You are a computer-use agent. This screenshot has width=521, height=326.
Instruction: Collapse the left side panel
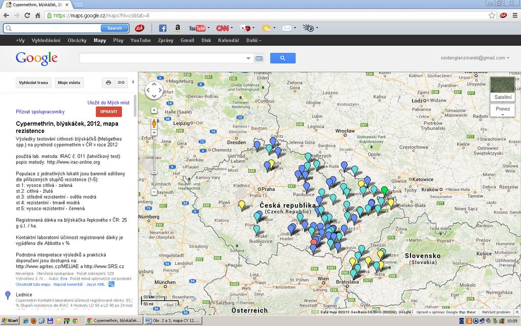tap(133, 82)
